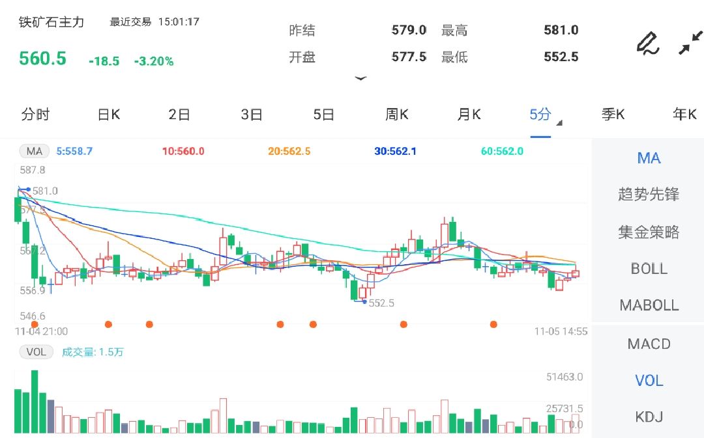
Task: Open the 5分 period dropdown arrow
Action: pyautogui.click(x=559, y=123)
